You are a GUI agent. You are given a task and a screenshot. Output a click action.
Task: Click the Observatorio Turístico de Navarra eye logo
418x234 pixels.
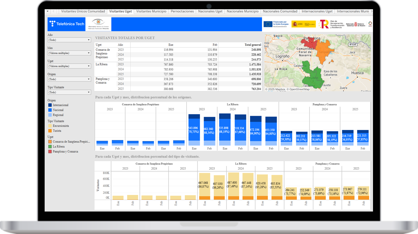click(x=98, y=24)
